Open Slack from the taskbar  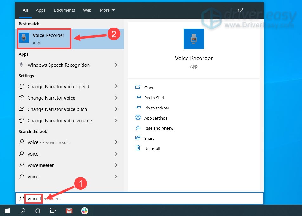click(x=85, y=211)
